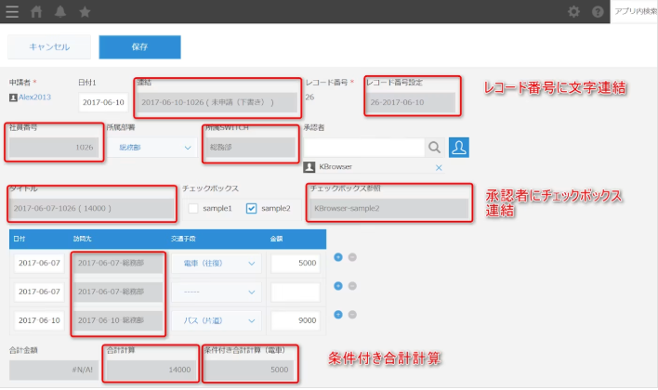Image resolution: width=658 pixels, height=390 pixels.
Task: Click the レコード番号設定 field 26-2017-06-10
Action: pyautogui.click(x=411, y=102)
